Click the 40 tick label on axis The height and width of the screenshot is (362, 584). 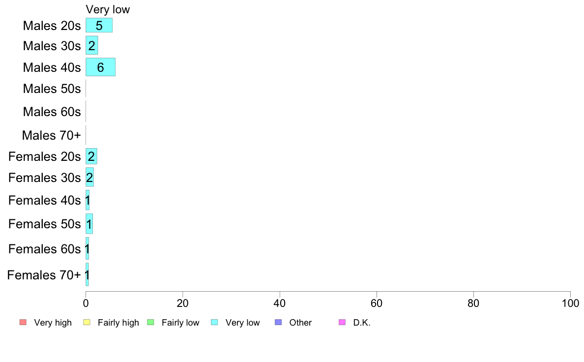point(279,303)
